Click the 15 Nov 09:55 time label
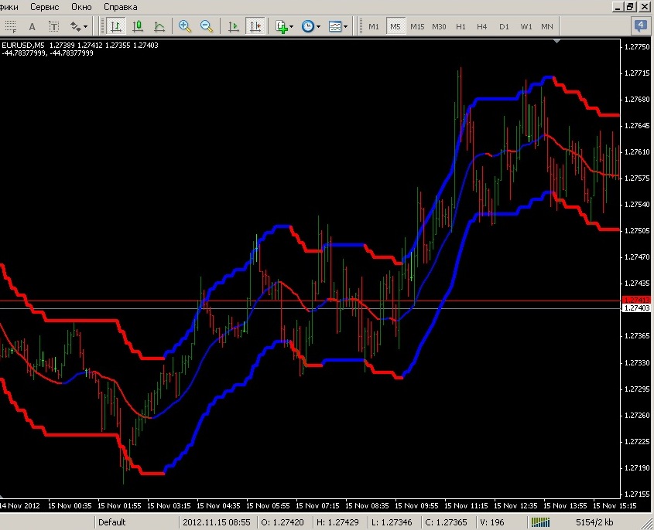Image resolution: width=654 pixels, height=530 pixels. (x=416, y=506)
